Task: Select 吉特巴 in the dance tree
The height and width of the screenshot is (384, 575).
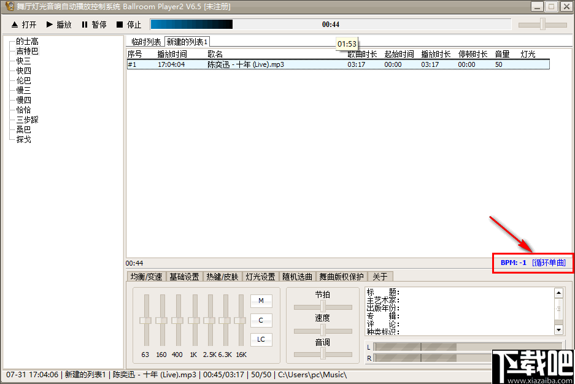Action: [27, 51]
